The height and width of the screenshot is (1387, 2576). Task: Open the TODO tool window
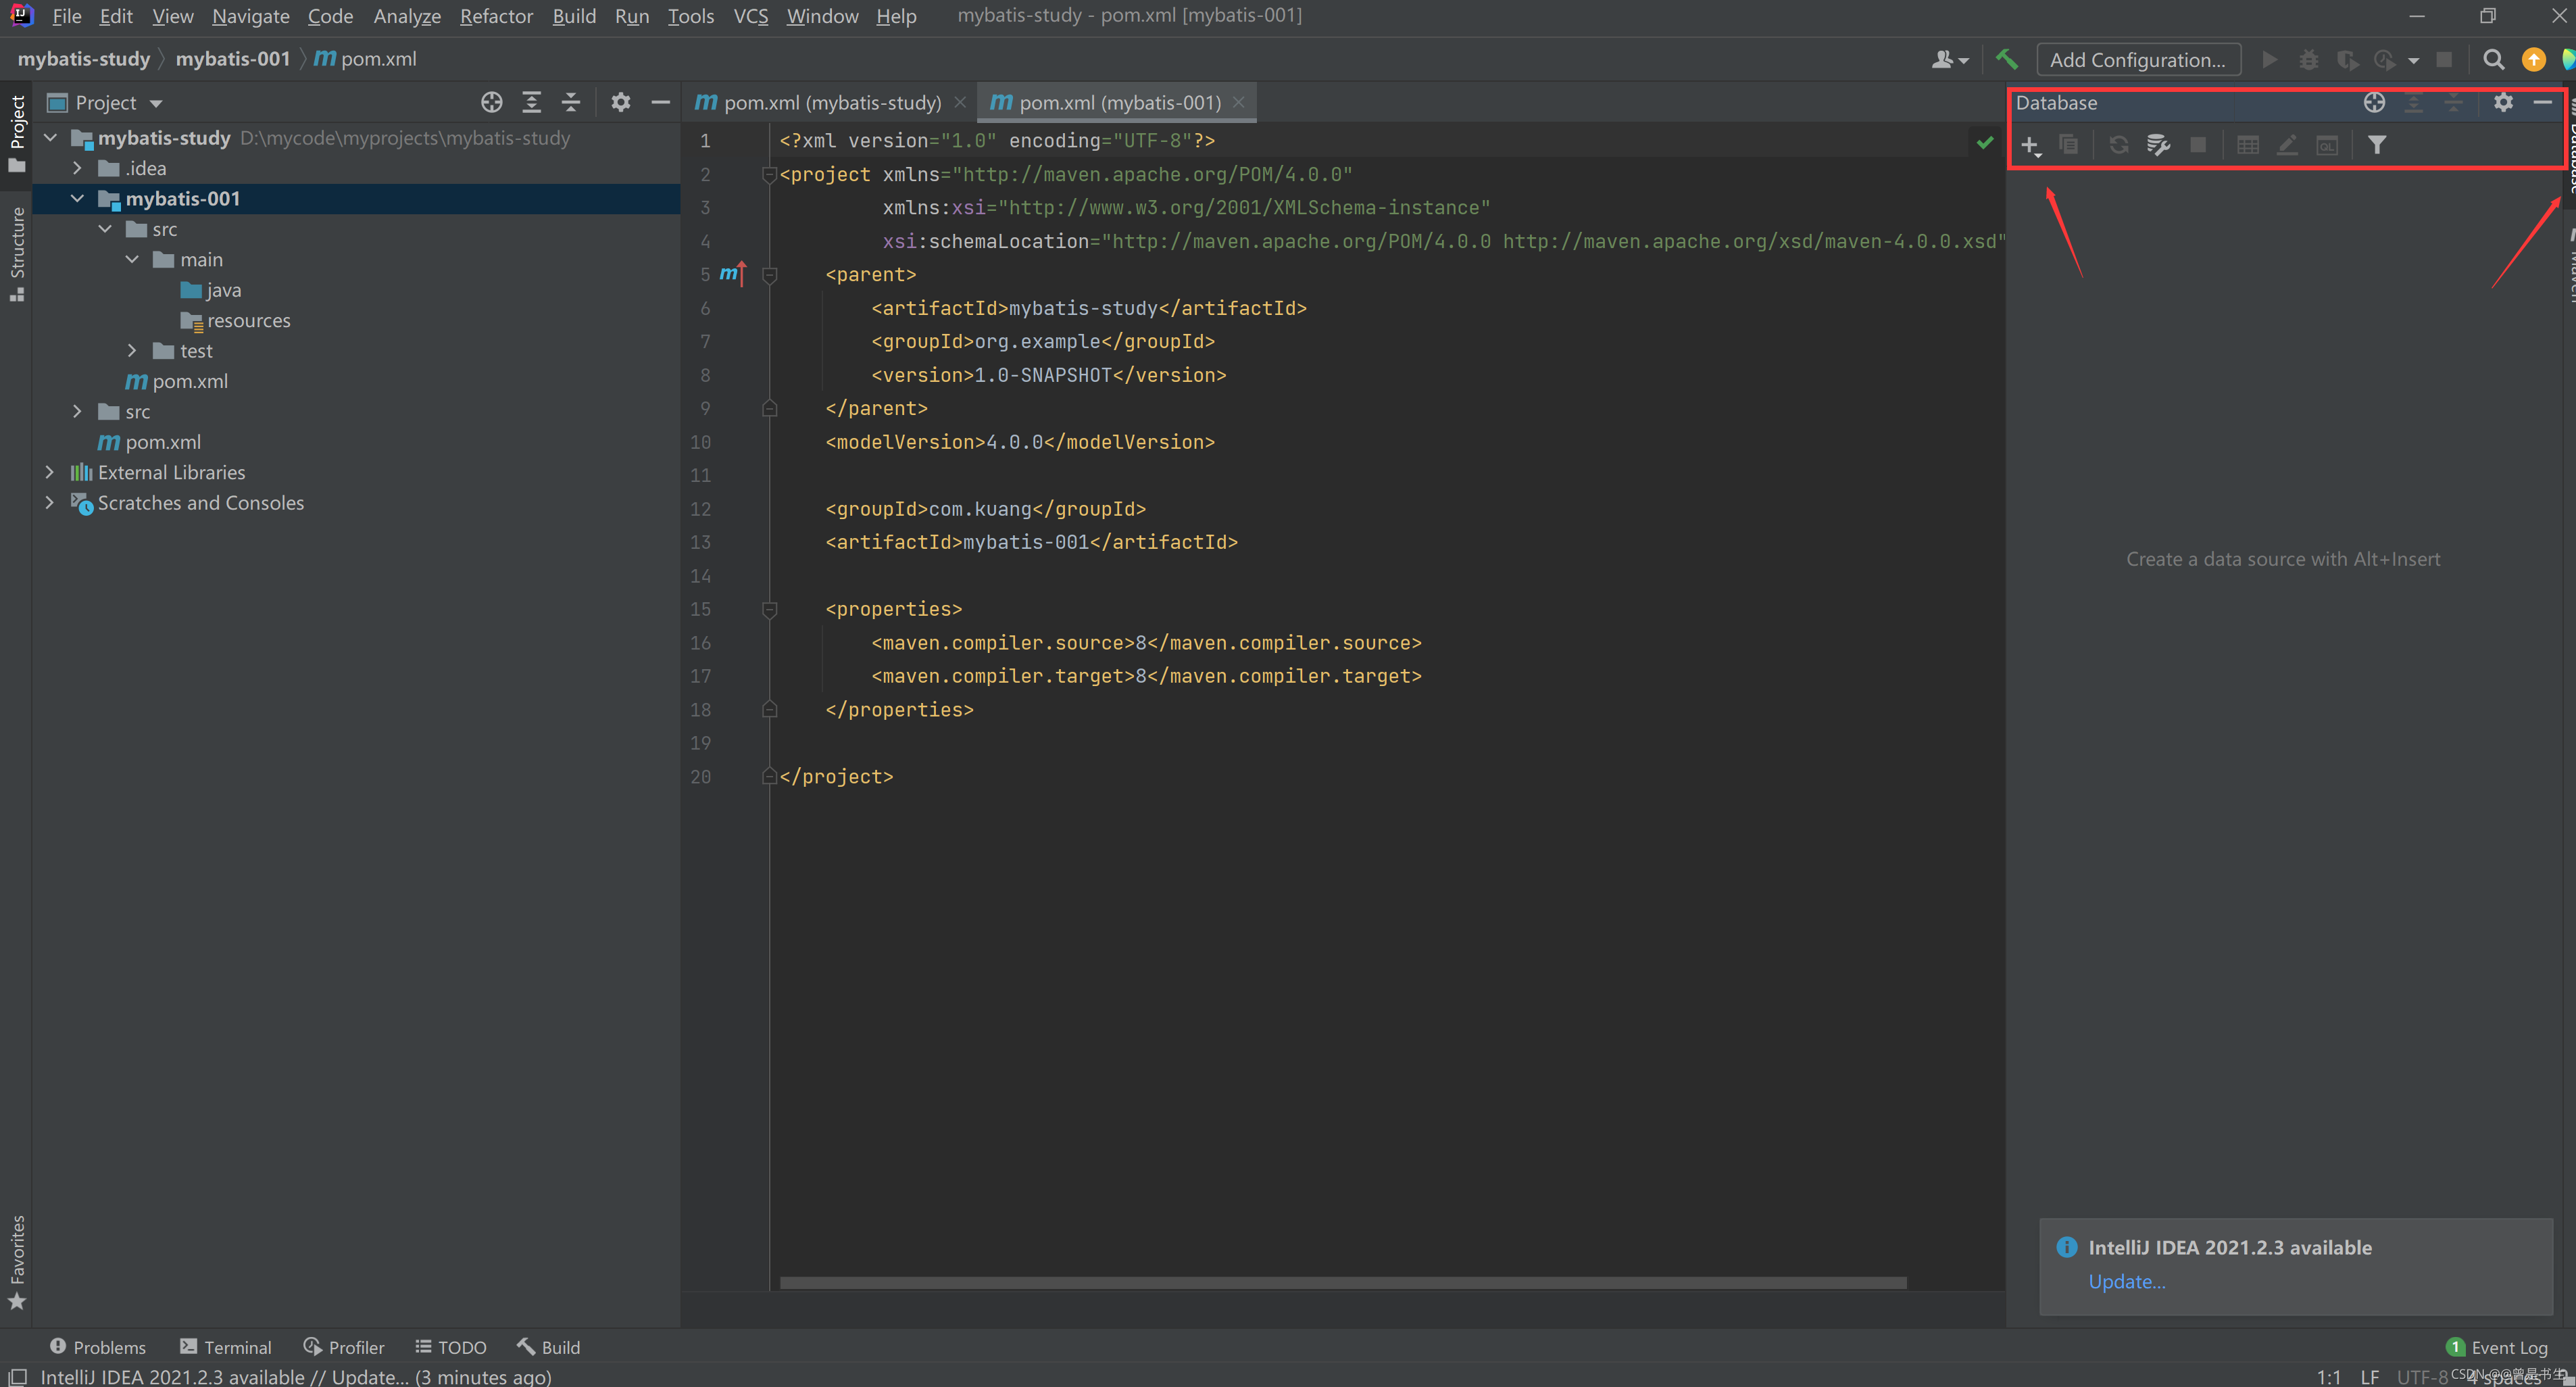tap(451, 1347)
